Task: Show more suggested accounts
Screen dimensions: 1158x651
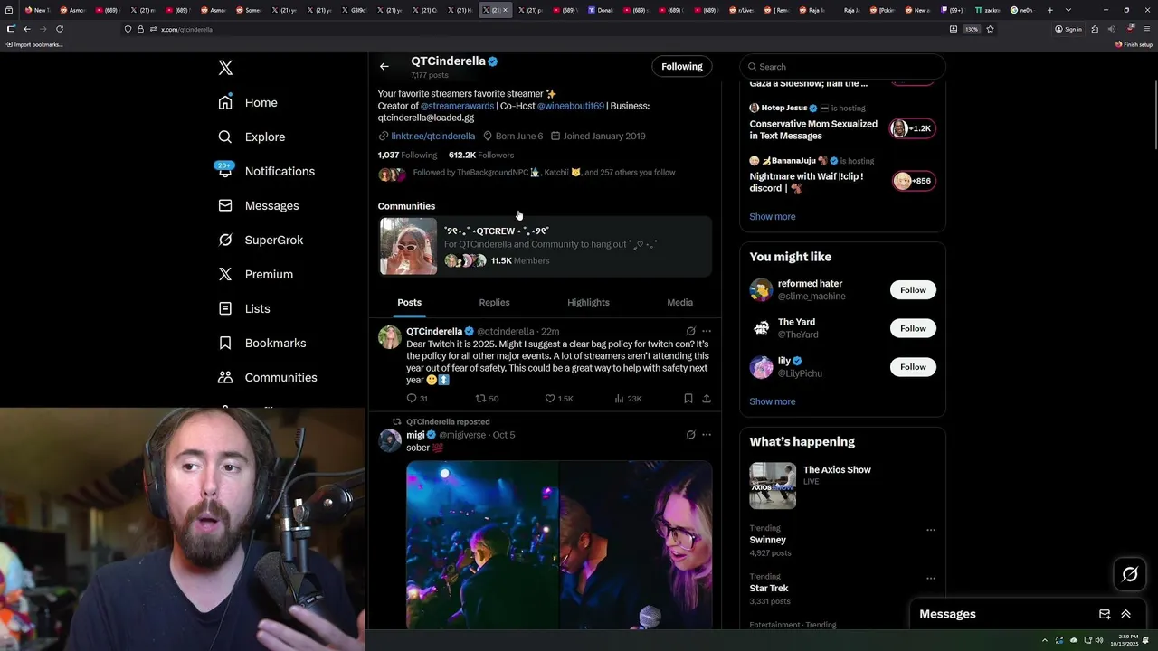Action: coord(773,401)
